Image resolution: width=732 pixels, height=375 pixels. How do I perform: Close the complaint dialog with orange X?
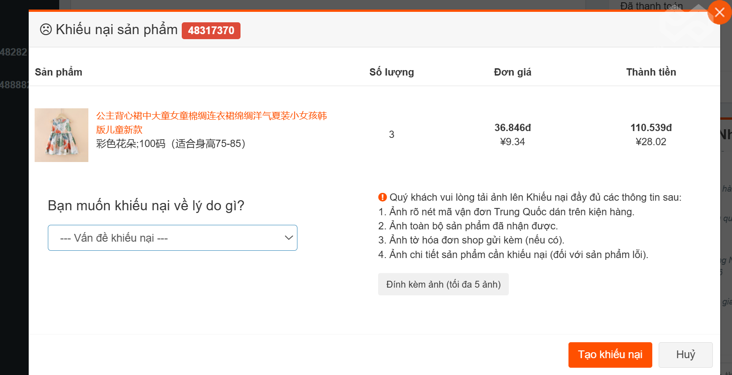pos(719,12)
